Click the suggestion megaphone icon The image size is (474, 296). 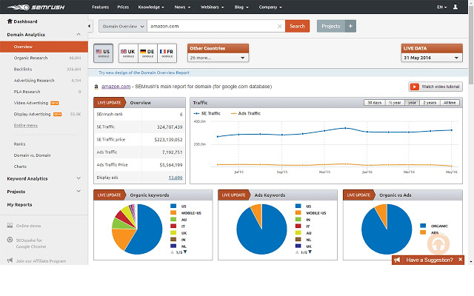(x=397, y=260)
